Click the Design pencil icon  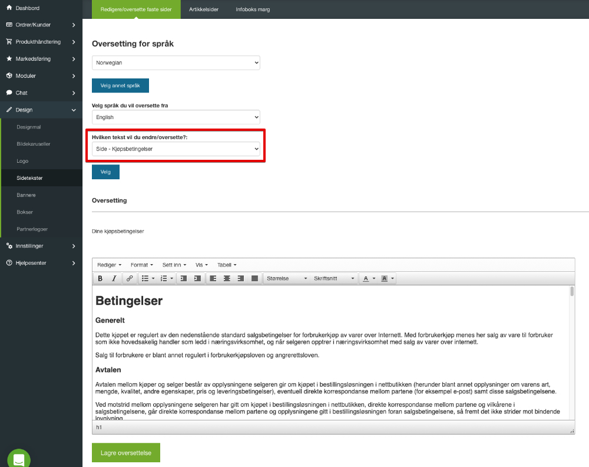(x=9, y=110)
